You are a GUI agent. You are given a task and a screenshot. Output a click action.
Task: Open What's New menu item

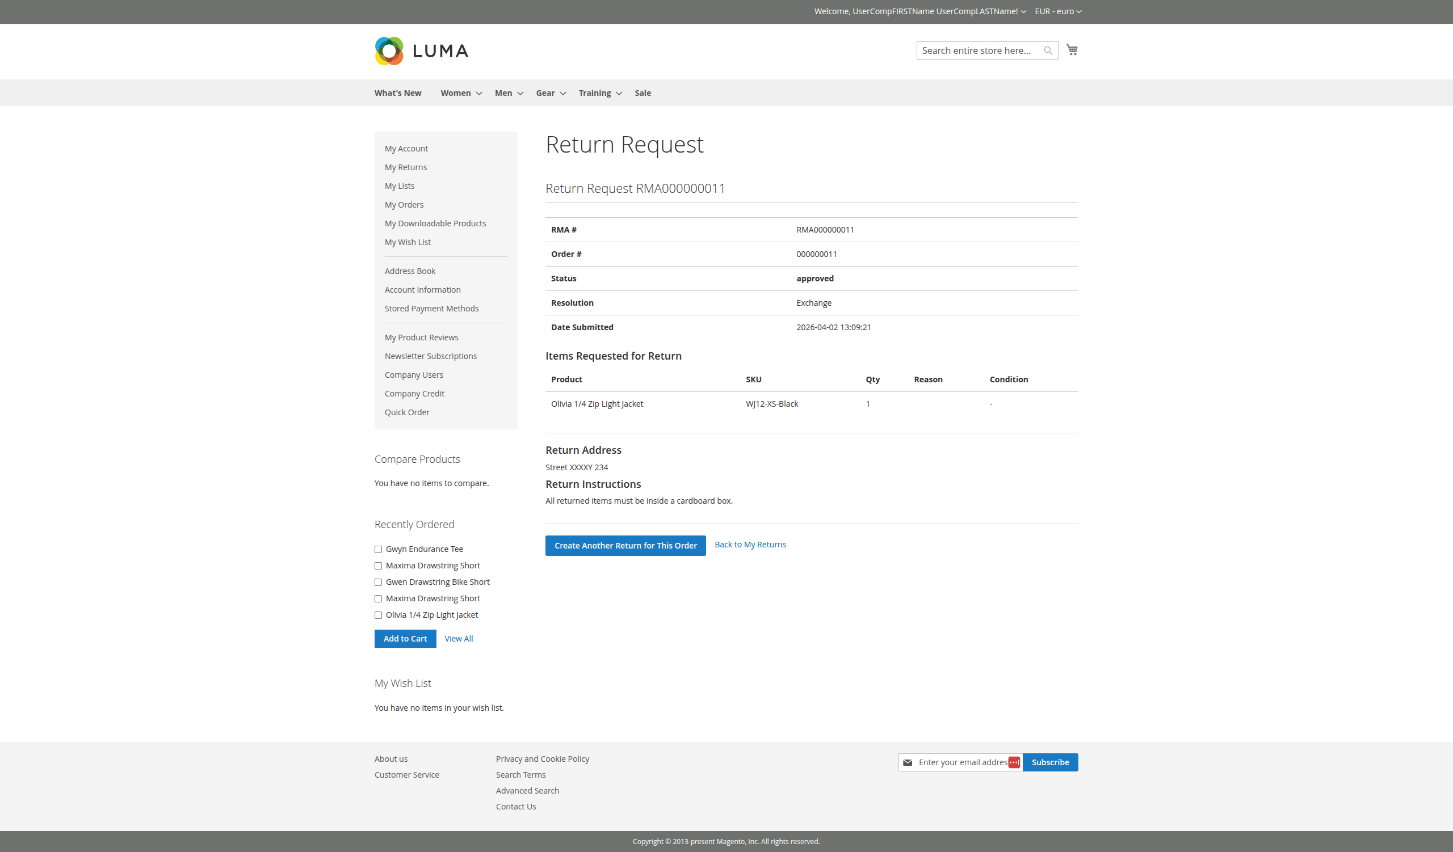tap(397, 93)
